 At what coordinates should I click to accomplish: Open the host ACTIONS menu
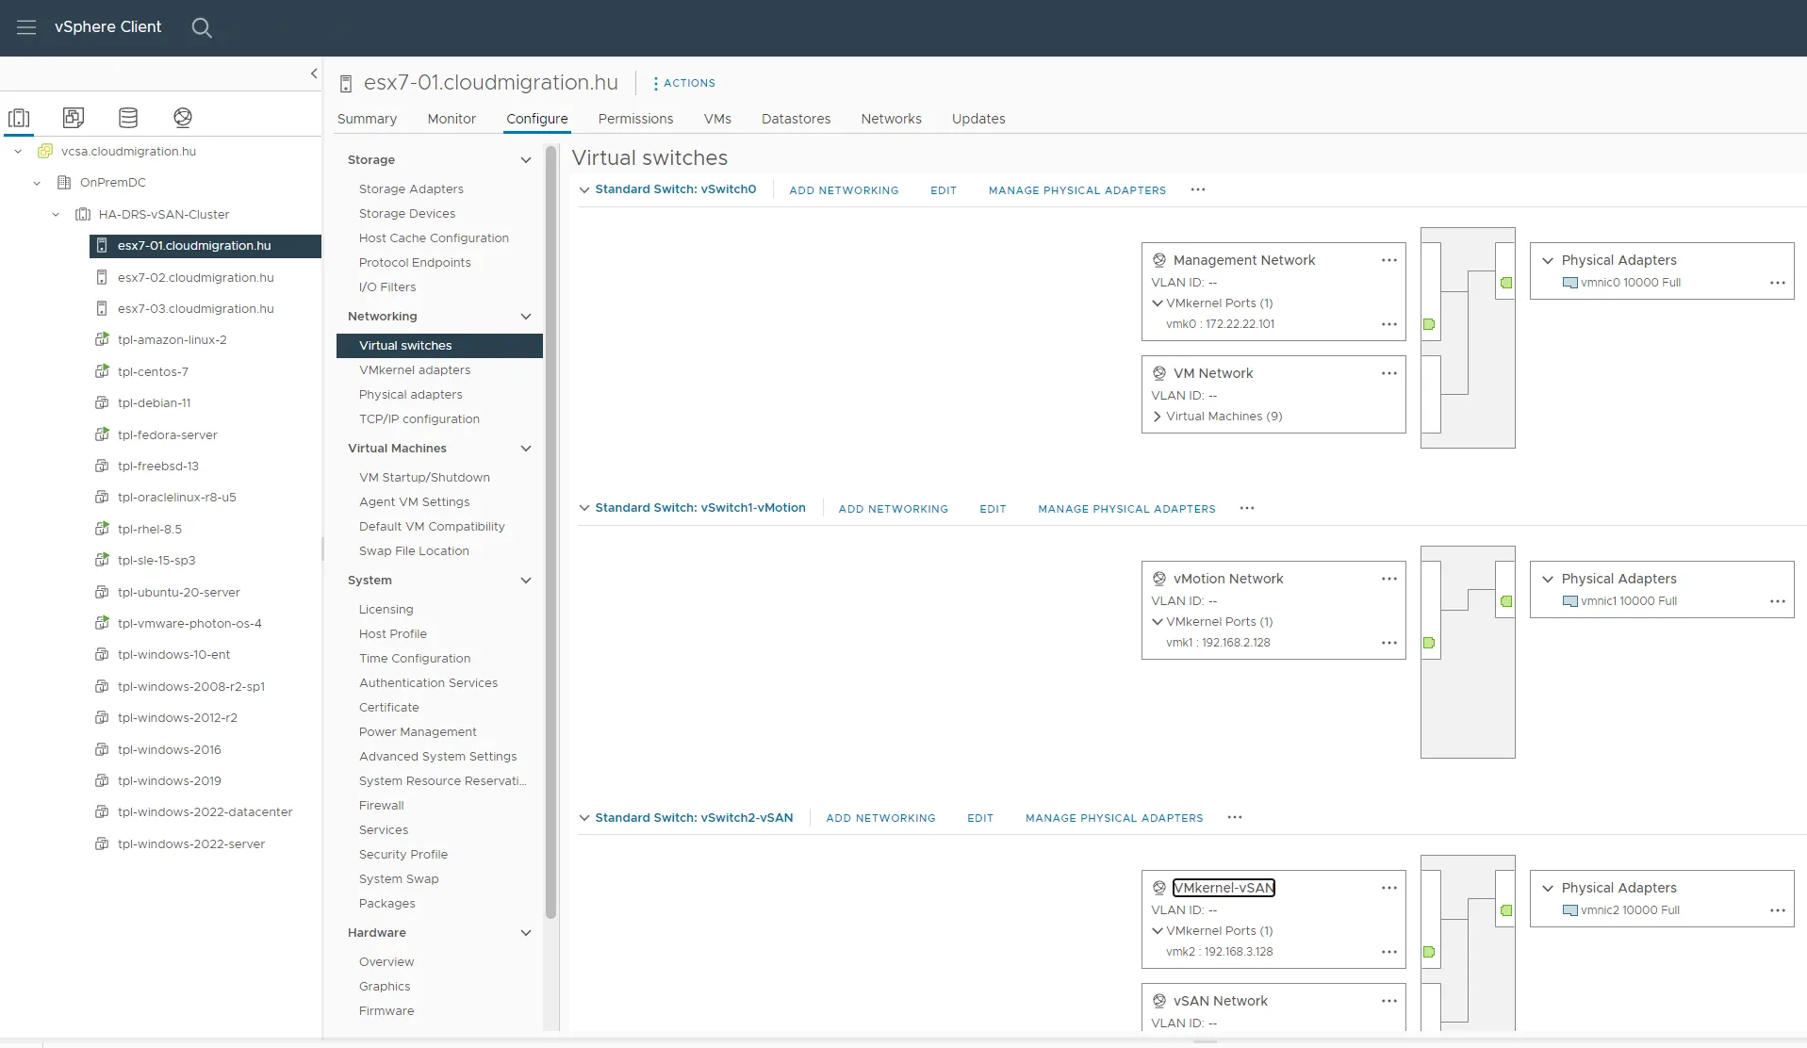tap(684, 83)
